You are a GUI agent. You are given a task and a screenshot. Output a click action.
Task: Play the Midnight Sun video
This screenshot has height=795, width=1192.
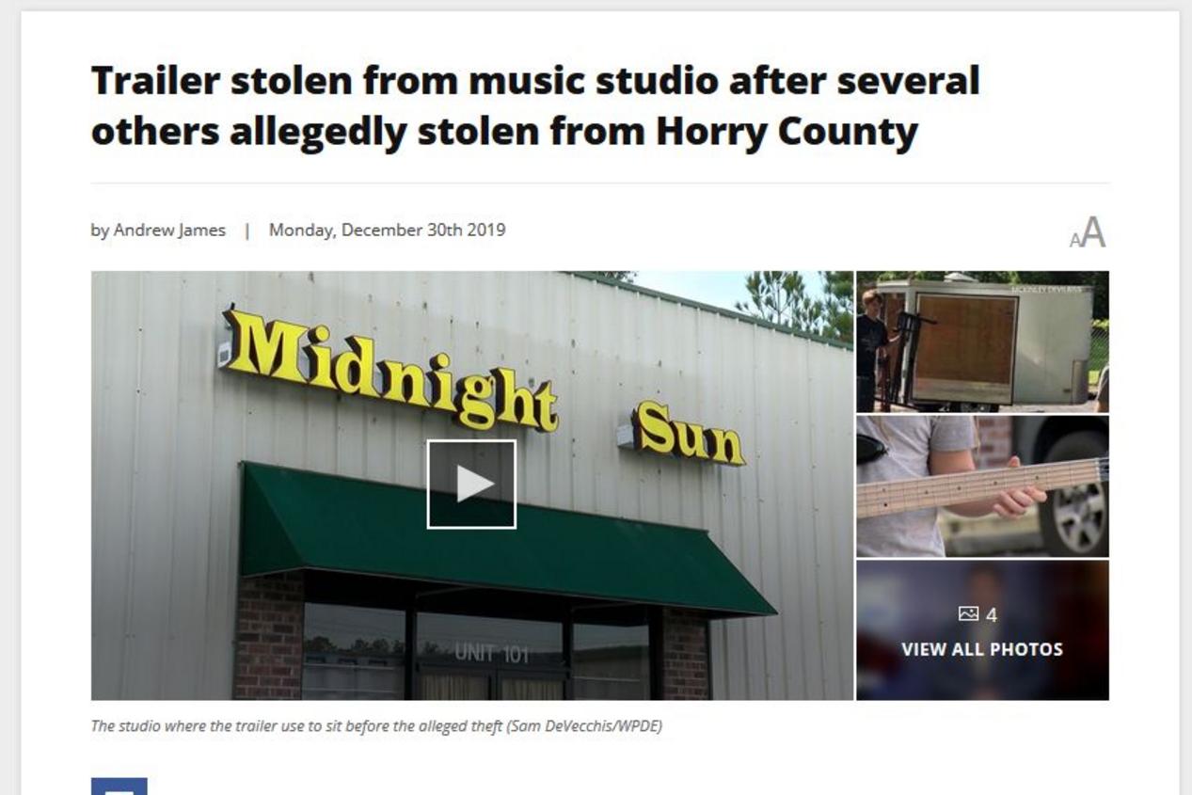pos(471,484)
